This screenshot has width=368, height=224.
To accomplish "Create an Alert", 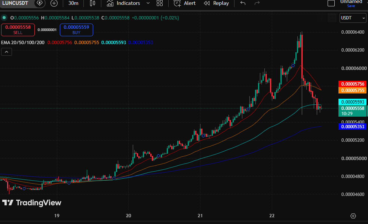I will click(184, 3).
